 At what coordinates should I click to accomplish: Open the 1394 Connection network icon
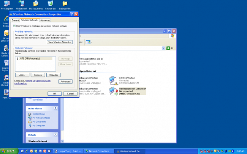coord(113,80)
